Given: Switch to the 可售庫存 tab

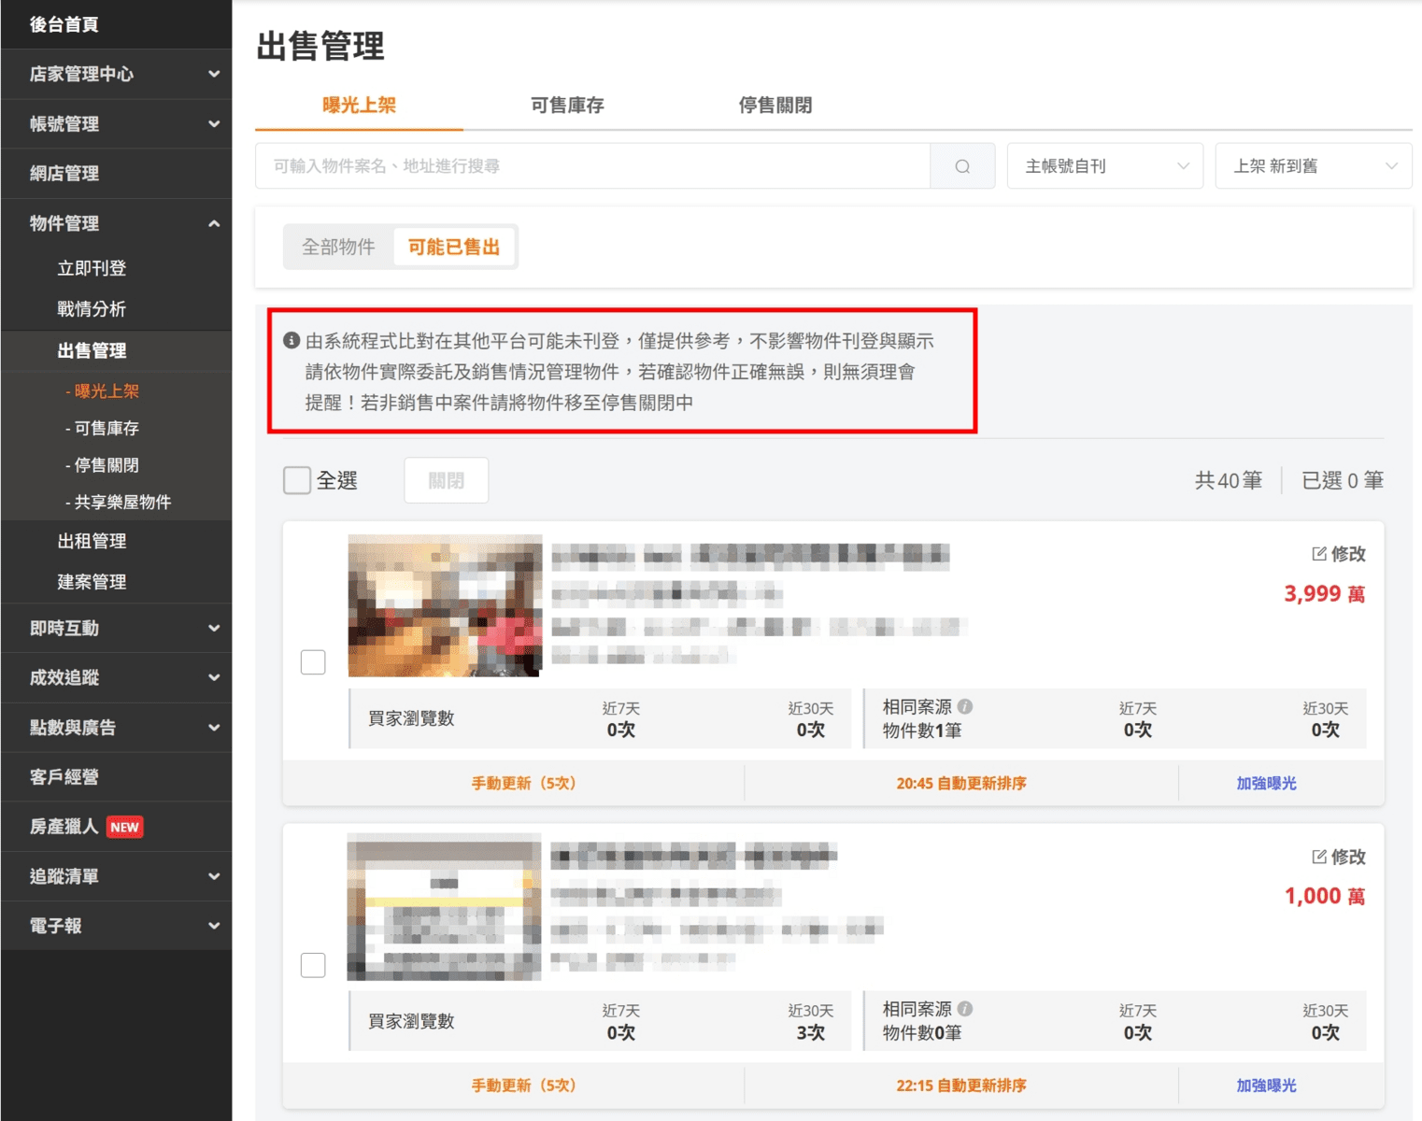Looking at the screenshot, I should pyautogui.click(x=567, y=106).
